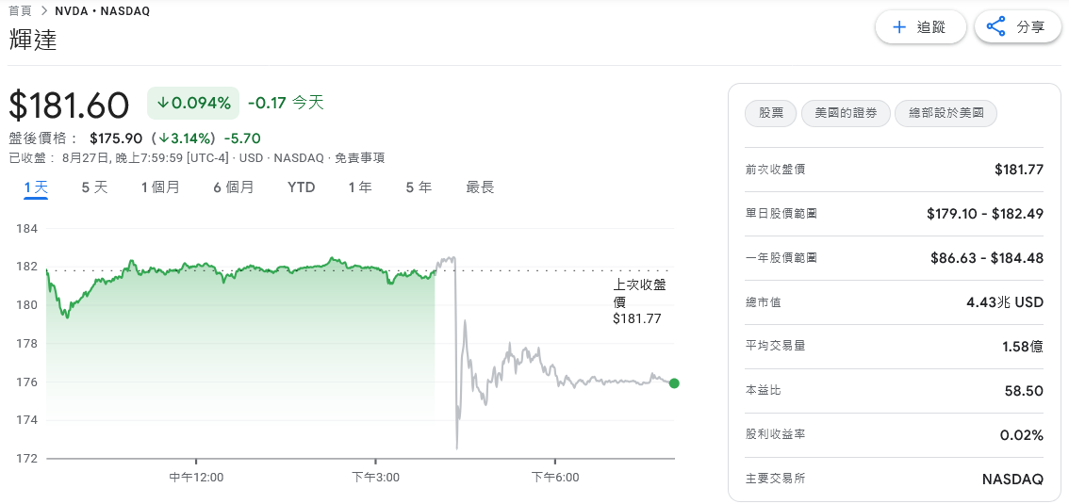
Task: Show the 1 個月 chart range
Action: coord(160,187)
